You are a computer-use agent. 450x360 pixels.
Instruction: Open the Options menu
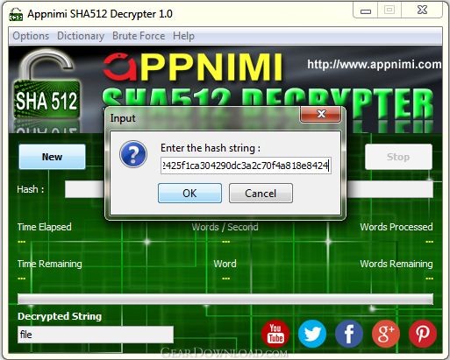[x=31, y=36]
